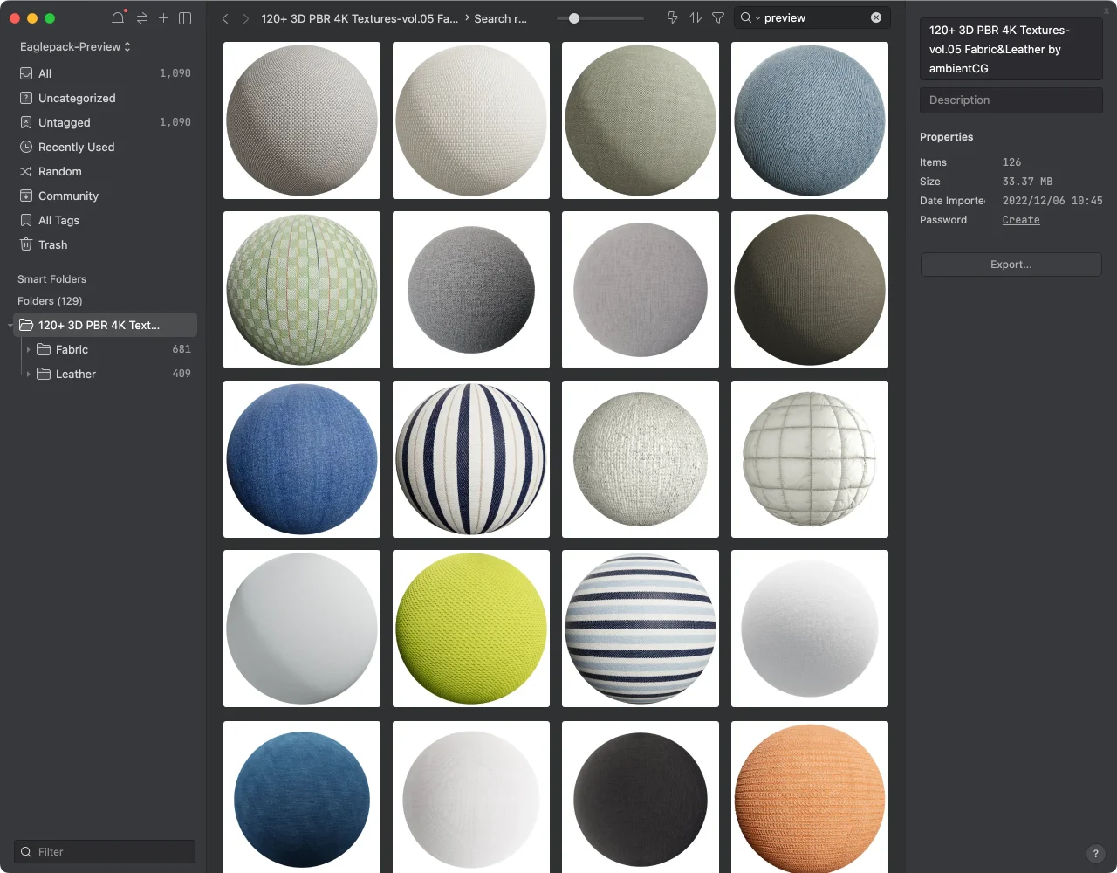Clear the preview search text
The height and width of the screenshot is (873, 1117).
click(x=876, y=17)
